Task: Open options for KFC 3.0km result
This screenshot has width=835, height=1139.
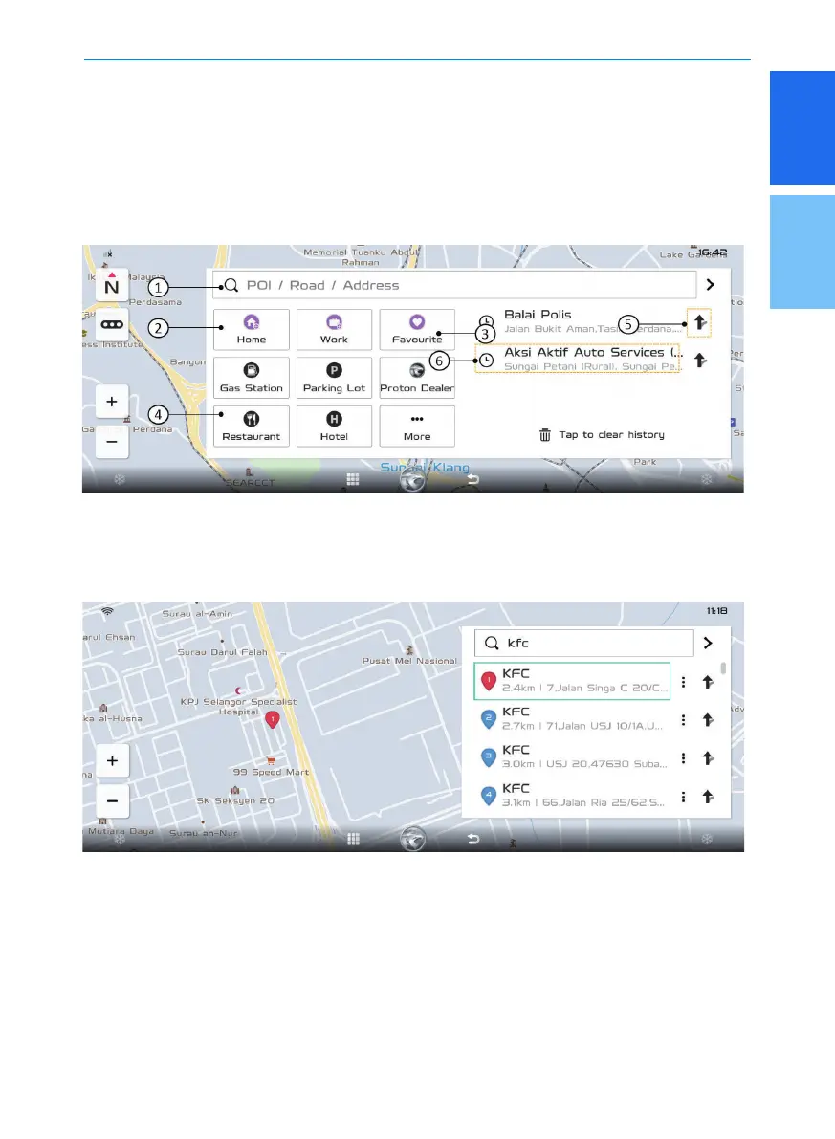Action: tap(683, 758)
